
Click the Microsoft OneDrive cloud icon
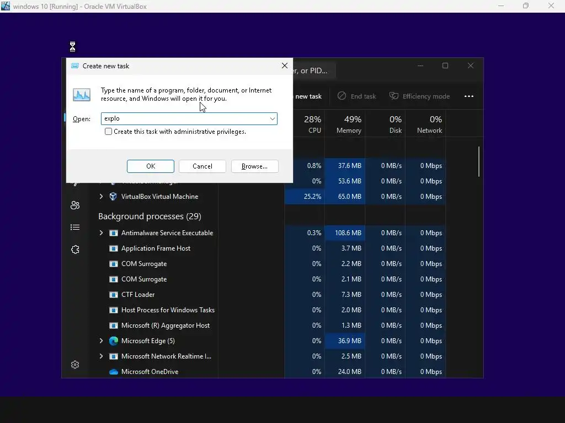click(114, 372)
